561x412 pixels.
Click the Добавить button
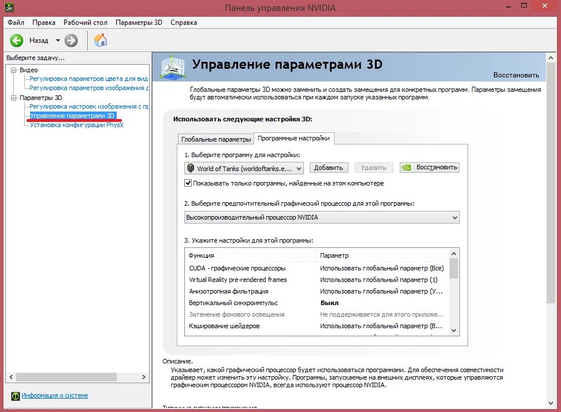point(328,168)
